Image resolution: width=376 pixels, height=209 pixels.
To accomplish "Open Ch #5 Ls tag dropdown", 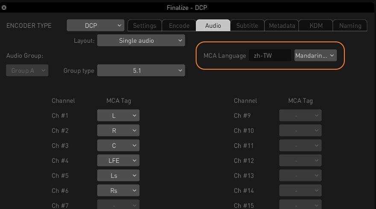I will (x=118, y=175).
